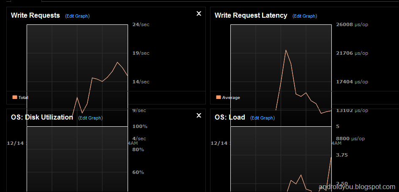Click the 14/sec axis label

coord(141,82)
